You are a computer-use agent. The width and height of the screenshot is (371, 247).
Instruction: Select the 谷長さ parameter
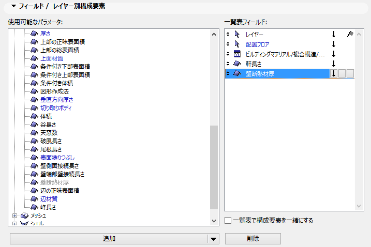(x=48, y=125)
